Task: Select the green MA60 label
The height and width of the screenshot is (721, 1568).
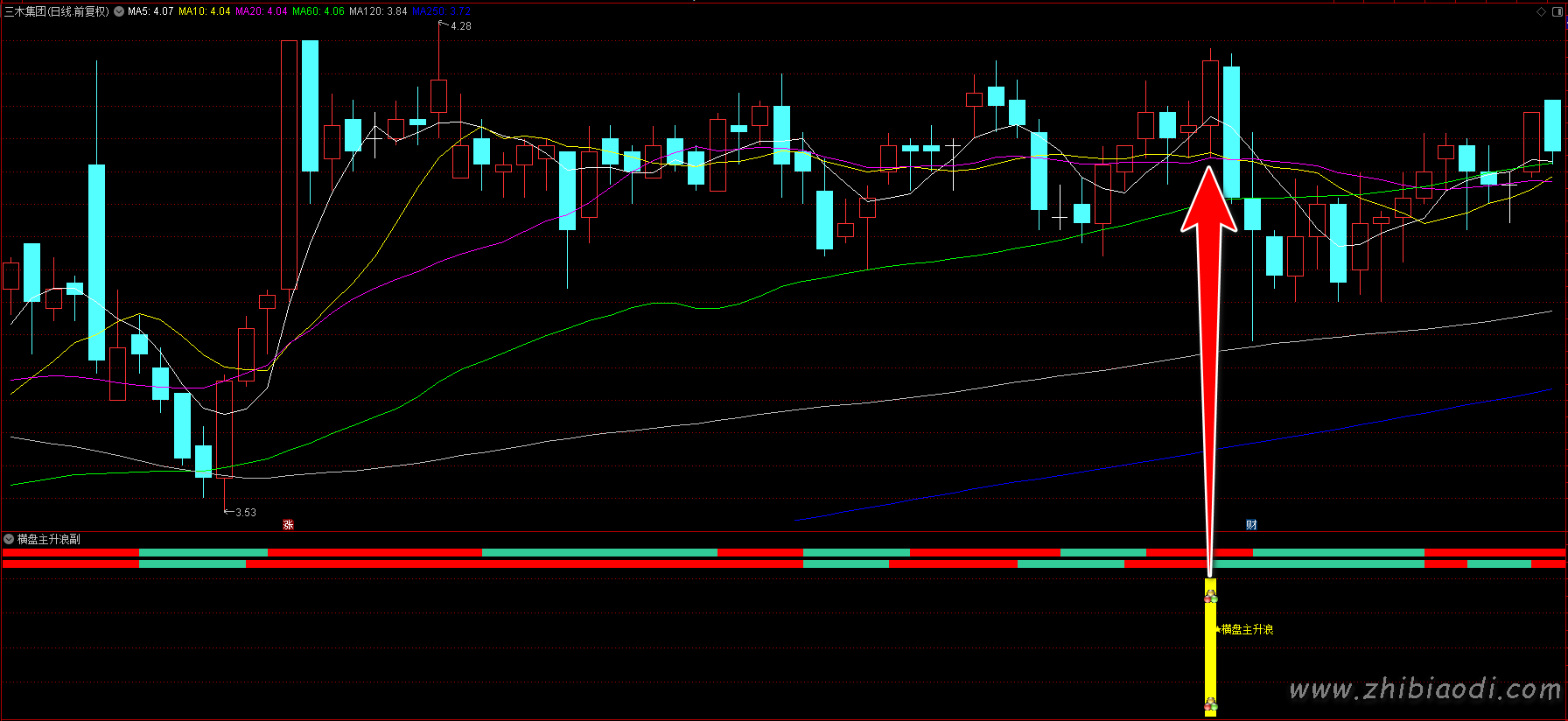Action: (x=318, y=11)
